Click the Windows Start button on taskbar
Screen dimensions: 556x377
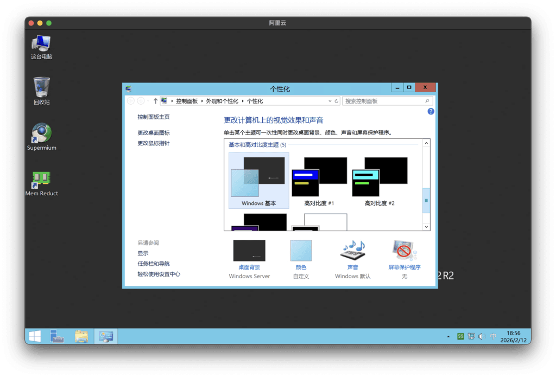[35, 336]
